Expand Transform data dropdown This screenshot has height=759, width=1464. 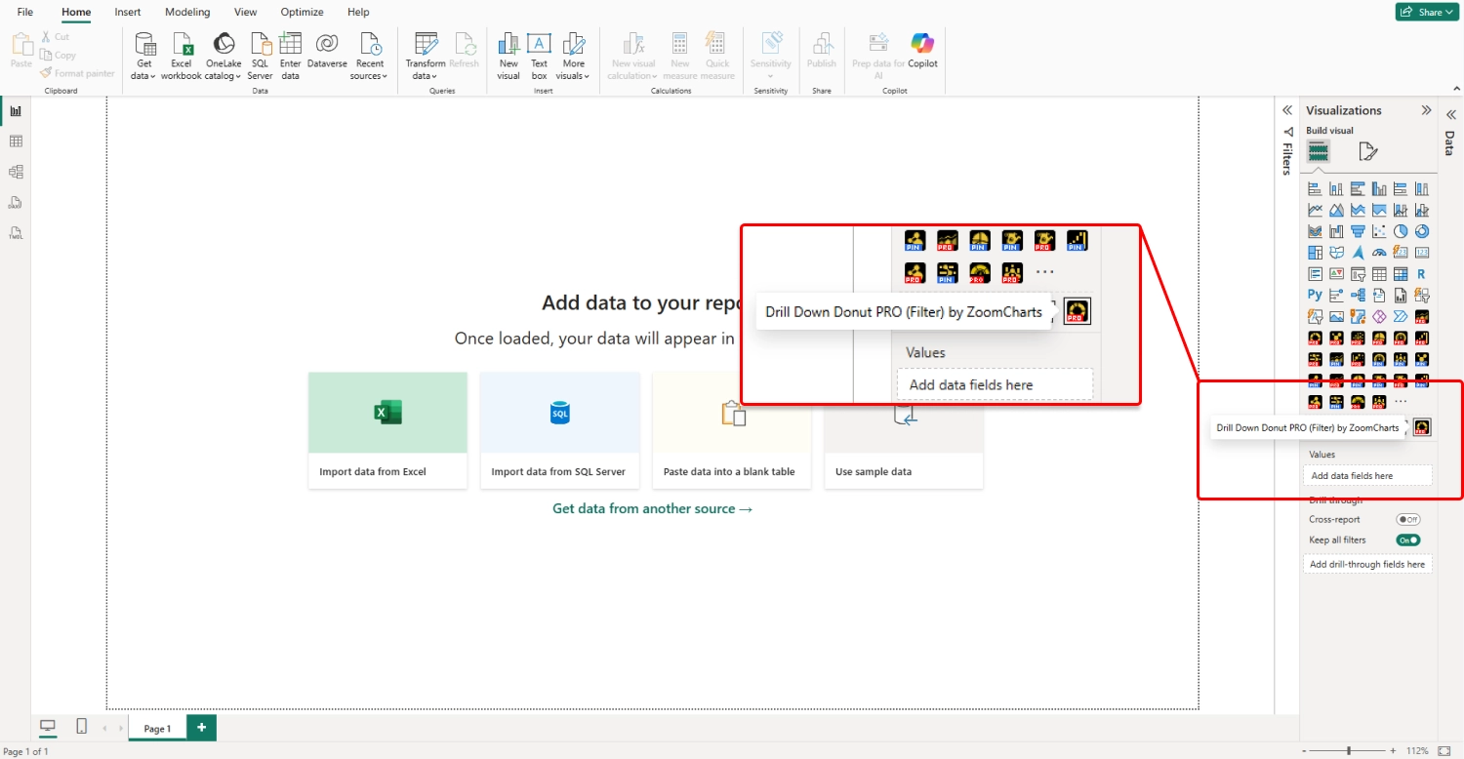[x=426, y=56]
